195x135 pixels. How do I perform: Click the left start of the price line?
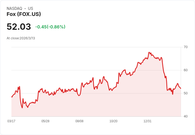click(12, 97)
